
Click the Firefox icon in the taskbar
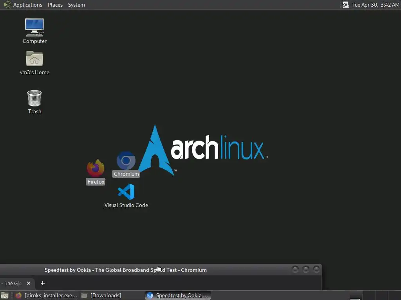point(18,295)
